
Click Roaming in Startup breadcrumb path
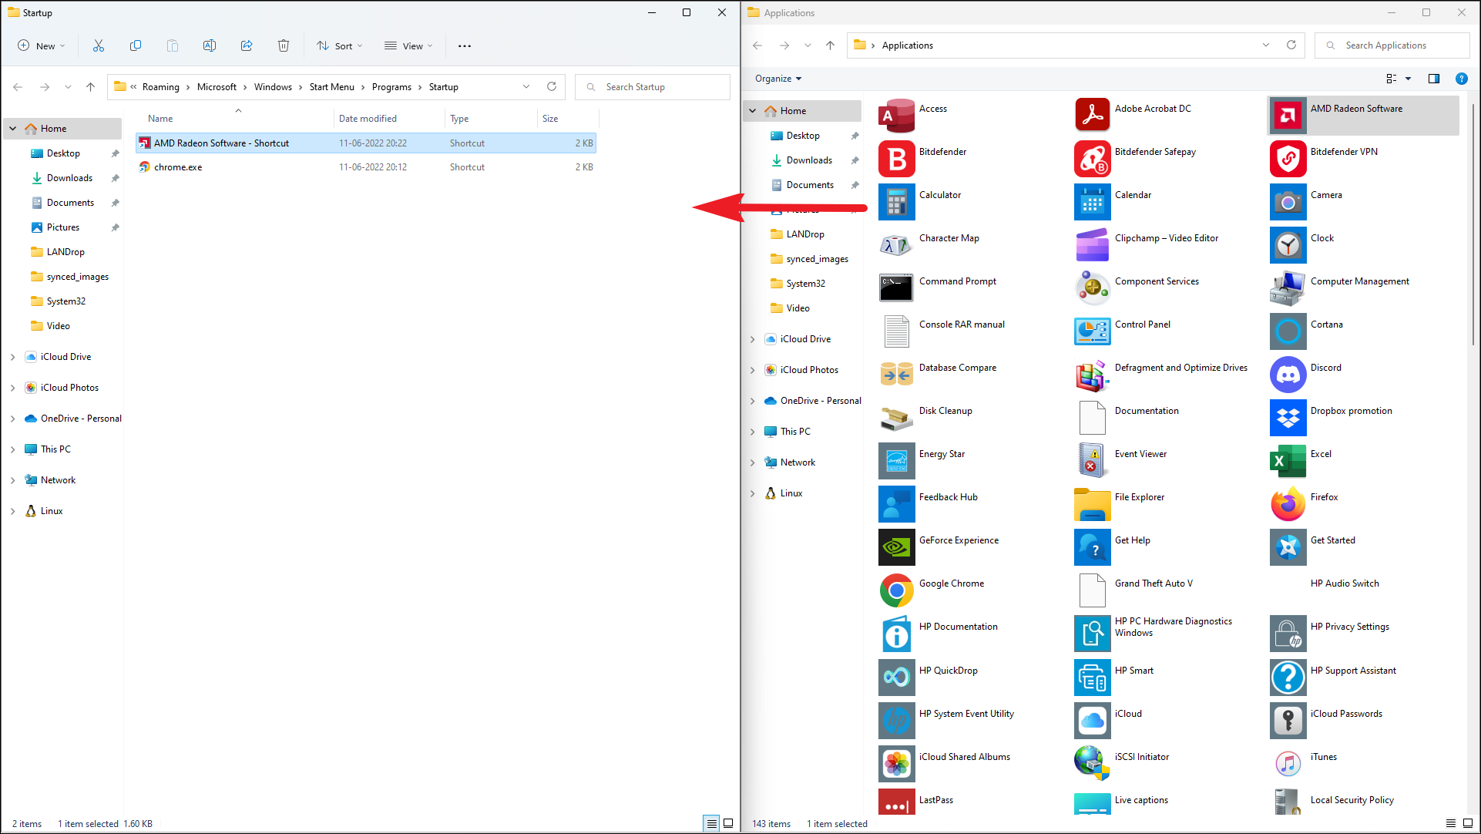point(160,87)
